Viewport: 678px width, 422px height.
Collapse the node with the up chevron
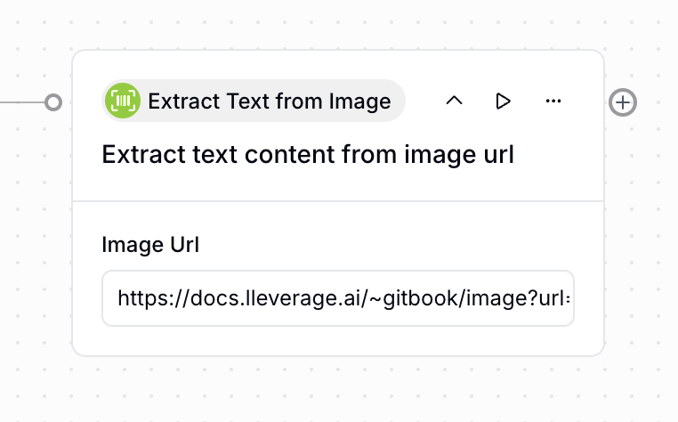tap(454, 101)
